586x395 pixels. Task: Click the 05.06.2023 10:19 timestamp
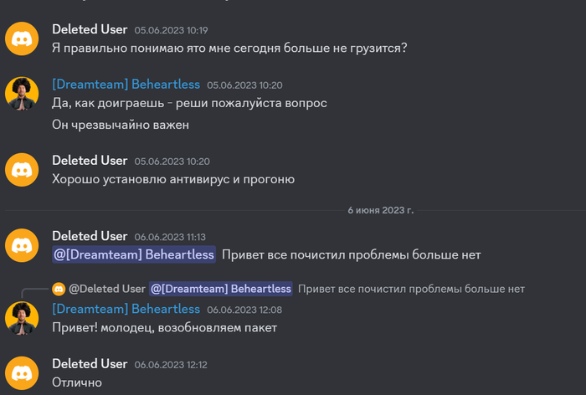(171, 30)
